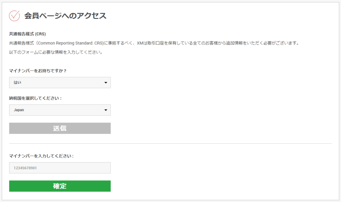Image resolution: width=341 pixels, height=202 pixels.
Task: Click the red checkmark icon beside the heading
Action: click(14, 16)
